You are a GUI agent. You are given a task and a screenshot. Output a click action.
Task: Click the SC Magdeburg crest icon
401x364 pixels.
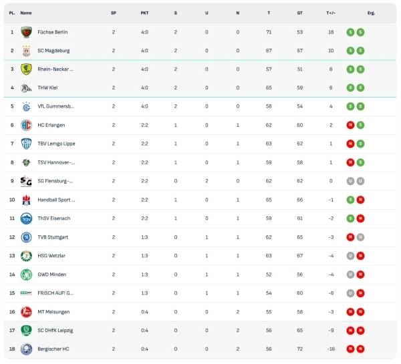pos(26,51)
